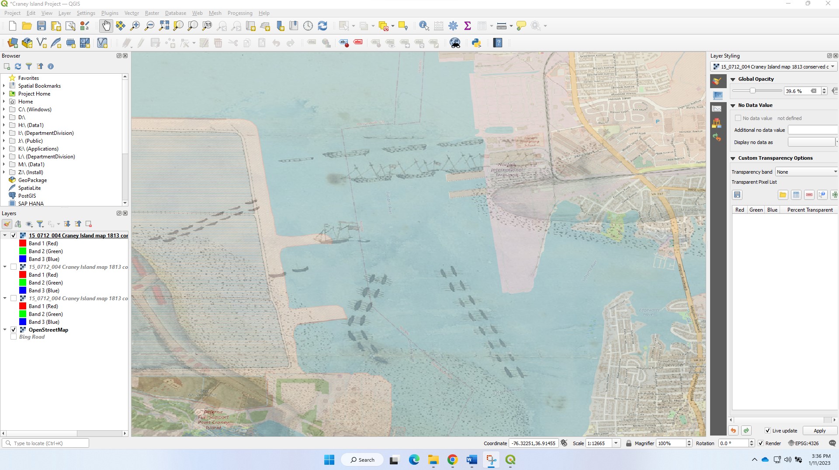The width and height of the screenshot is (839, 470).
Task: Click the Refresh map icon
Action: tap(322, 26)
